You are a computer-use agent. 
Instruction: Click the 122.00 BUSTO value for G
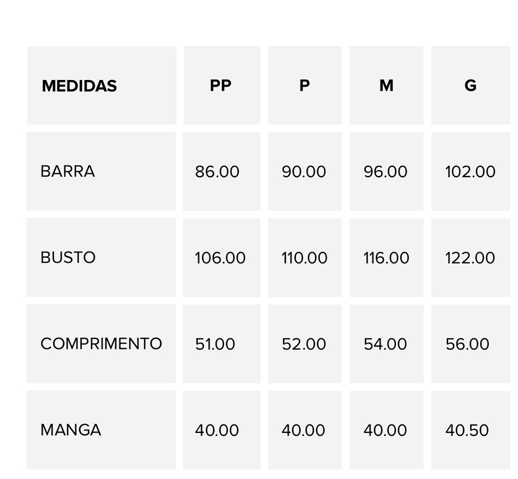(x=471, y=258)
